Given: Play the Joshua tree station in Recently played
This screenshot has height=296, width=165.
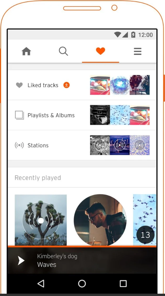Looking at the screenshot, I should pyautogui.click(x=41, y=220).
